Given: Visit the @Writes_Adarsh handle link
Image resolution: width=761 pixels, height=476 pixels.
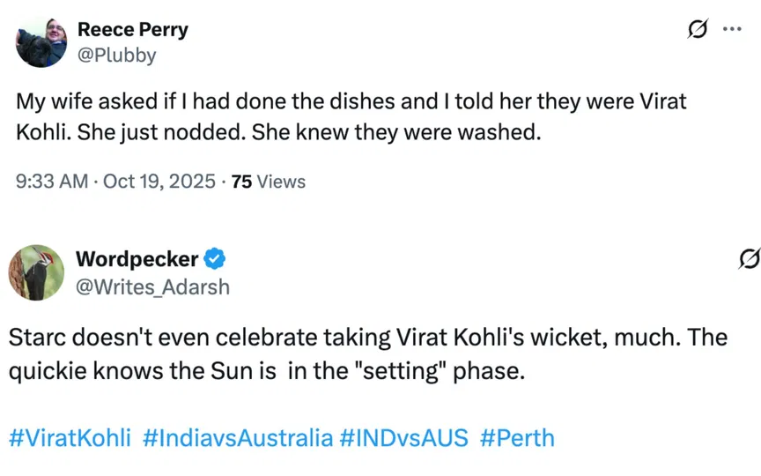Looking at the screenshot, I should tap(151, 286).
